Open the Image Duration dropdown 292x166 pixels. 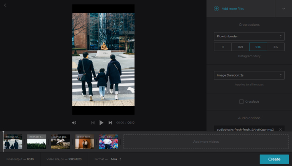[x=249, y=75]
